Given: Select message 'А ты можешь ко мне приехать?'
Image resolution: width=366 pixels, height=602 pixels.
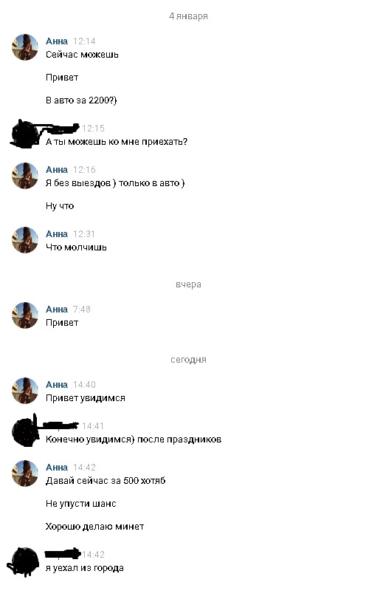Looking at the screenshot, I should [117, 142].
